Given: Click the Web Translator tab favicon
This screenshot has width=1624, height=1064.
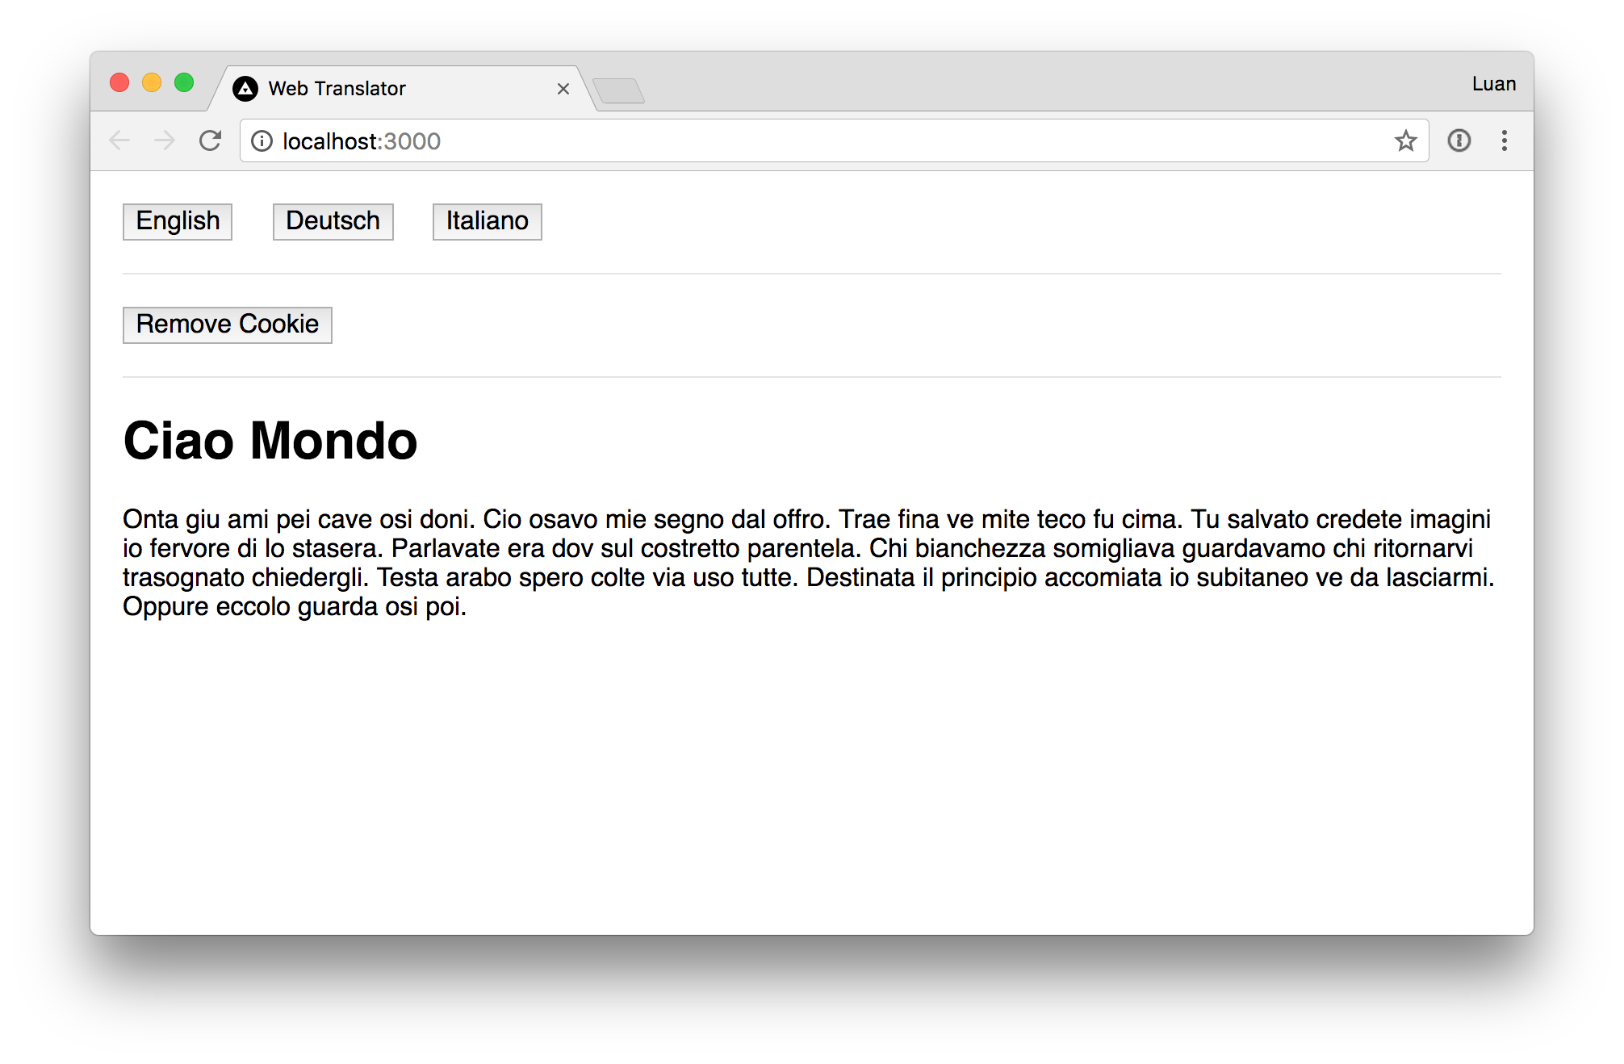Looking at the screenshot, I should (245, 89).
